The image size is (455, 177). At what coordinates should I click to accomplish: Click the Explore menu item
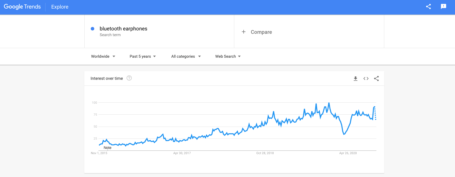(60, 7)
